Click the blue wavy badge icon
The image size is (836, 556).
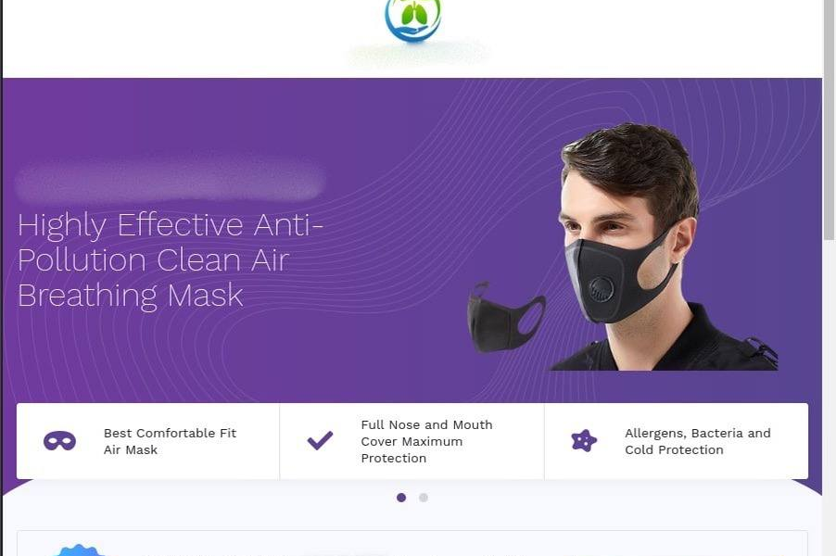click(80, 550)
